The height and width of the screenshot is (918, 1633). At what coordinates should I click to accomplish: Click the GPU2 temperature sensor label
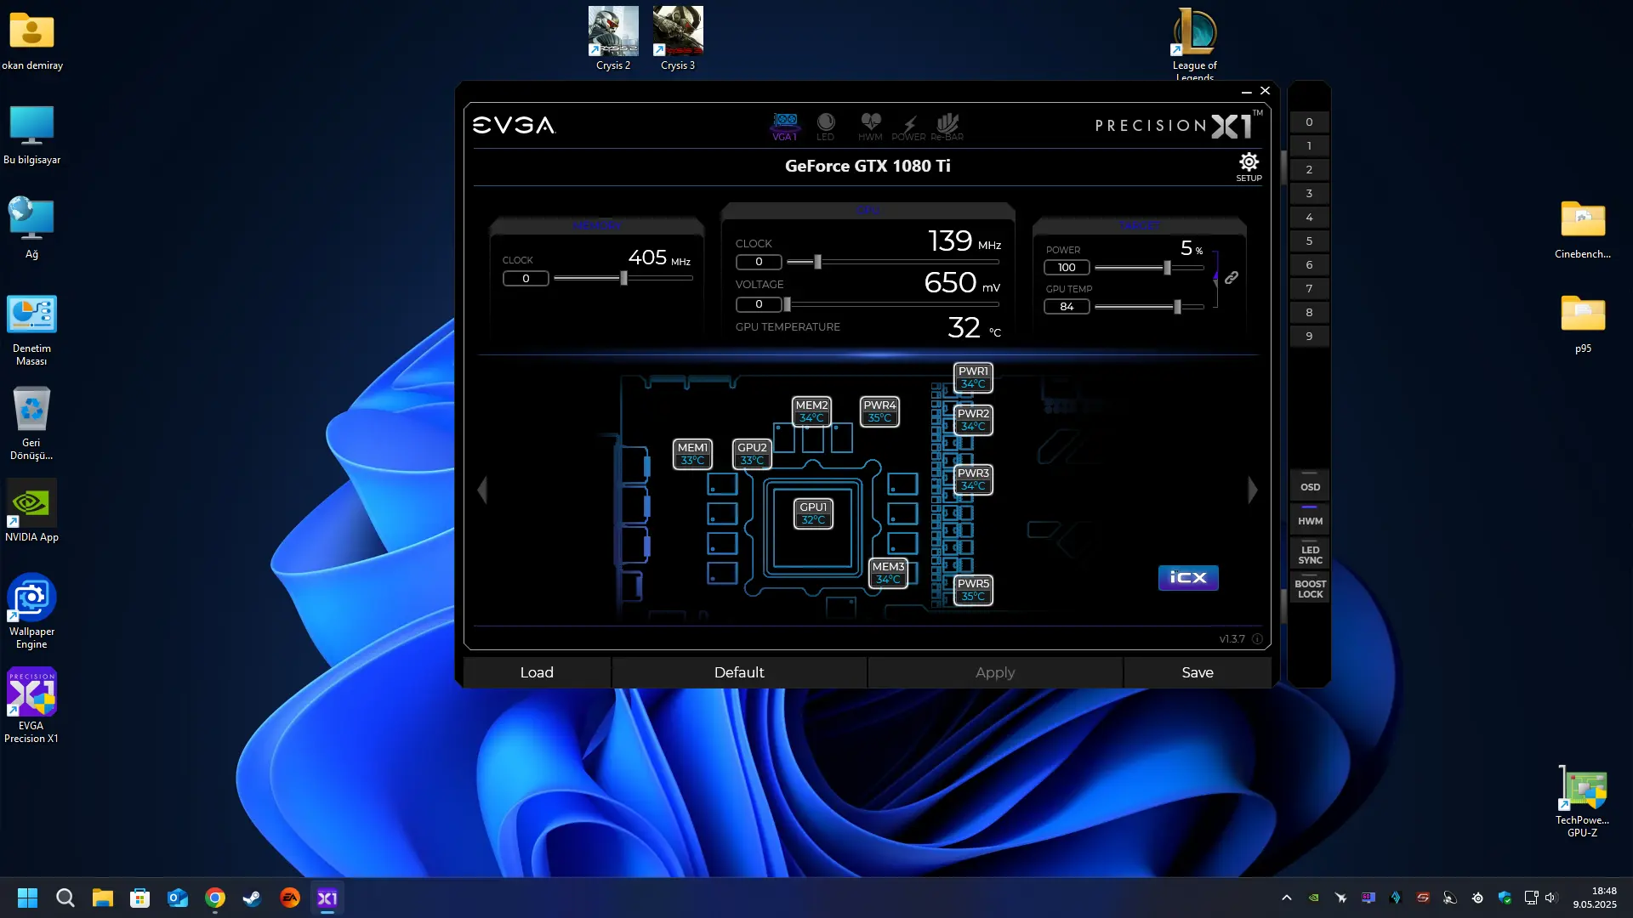tap(752, 454)
